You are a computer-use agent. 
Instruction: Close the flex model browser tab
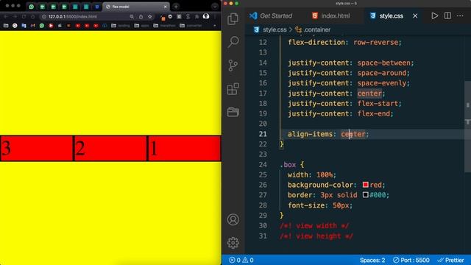[165, 7]
